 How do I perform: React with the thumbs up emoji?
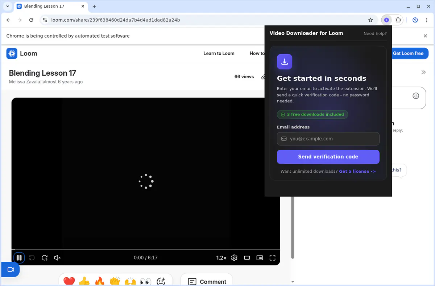pyautogui.click(x=84, y=281)
